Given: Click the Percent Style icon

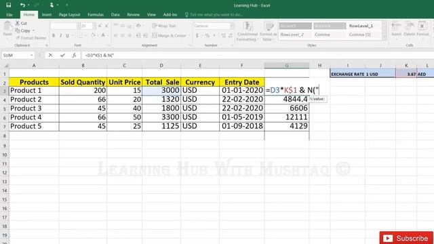Looking at the screenshot, I should (x=207, y=35).
